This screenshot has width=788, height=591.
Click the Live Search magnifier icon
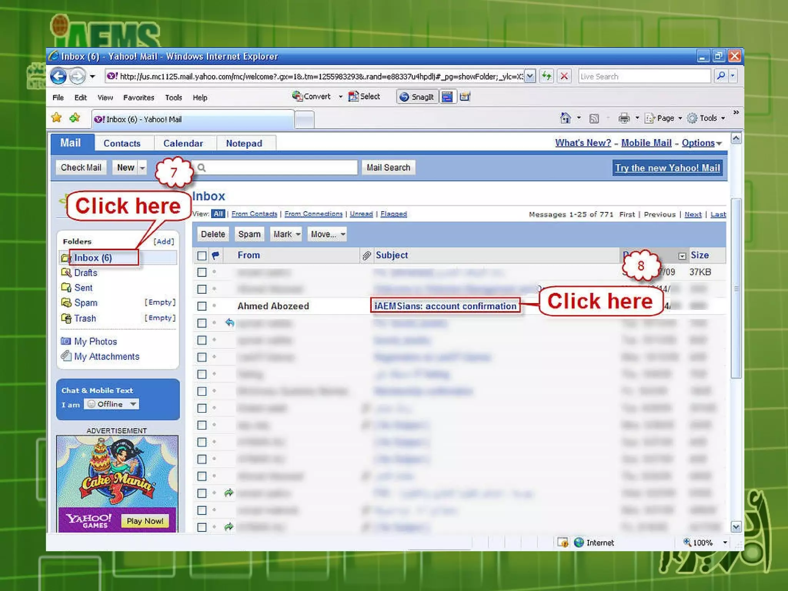[721, 76]
